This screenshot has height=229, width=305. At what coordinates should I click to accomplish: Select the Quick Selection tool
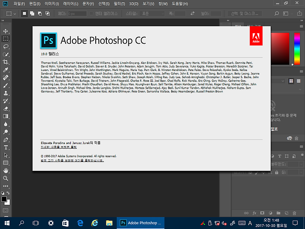pos(6,54)
